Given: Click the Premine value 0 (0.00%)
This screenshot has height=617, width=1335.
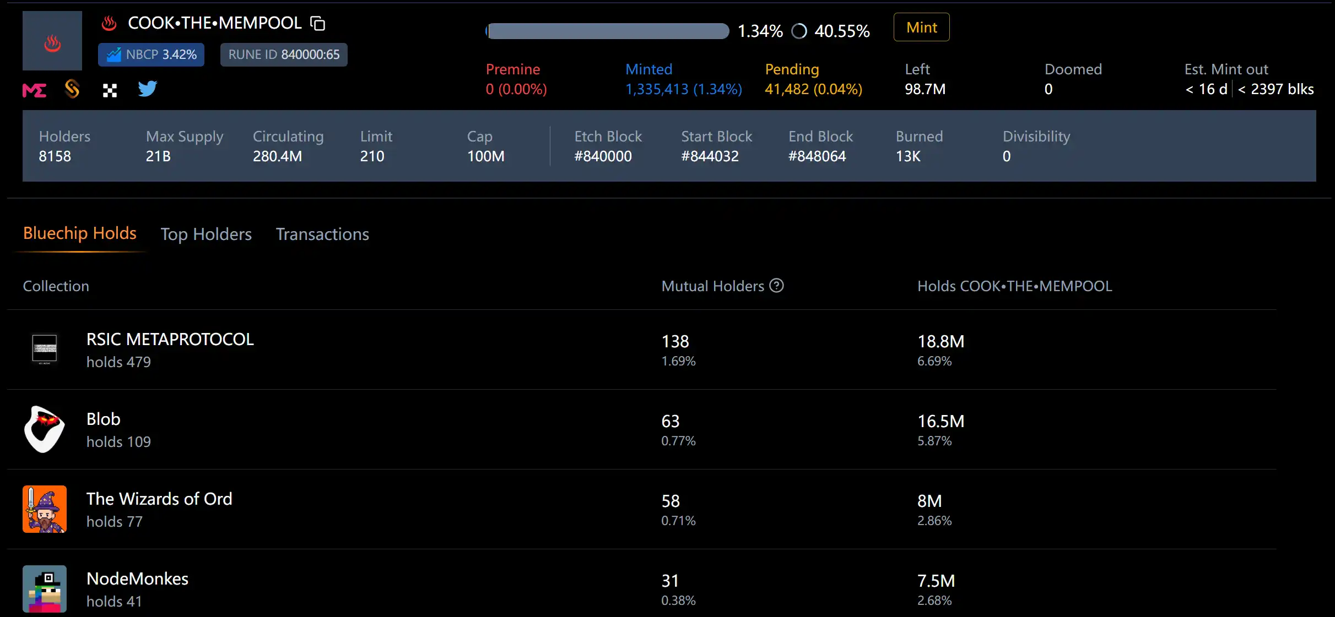Looking at the screenshot, I should pos(516,89).
